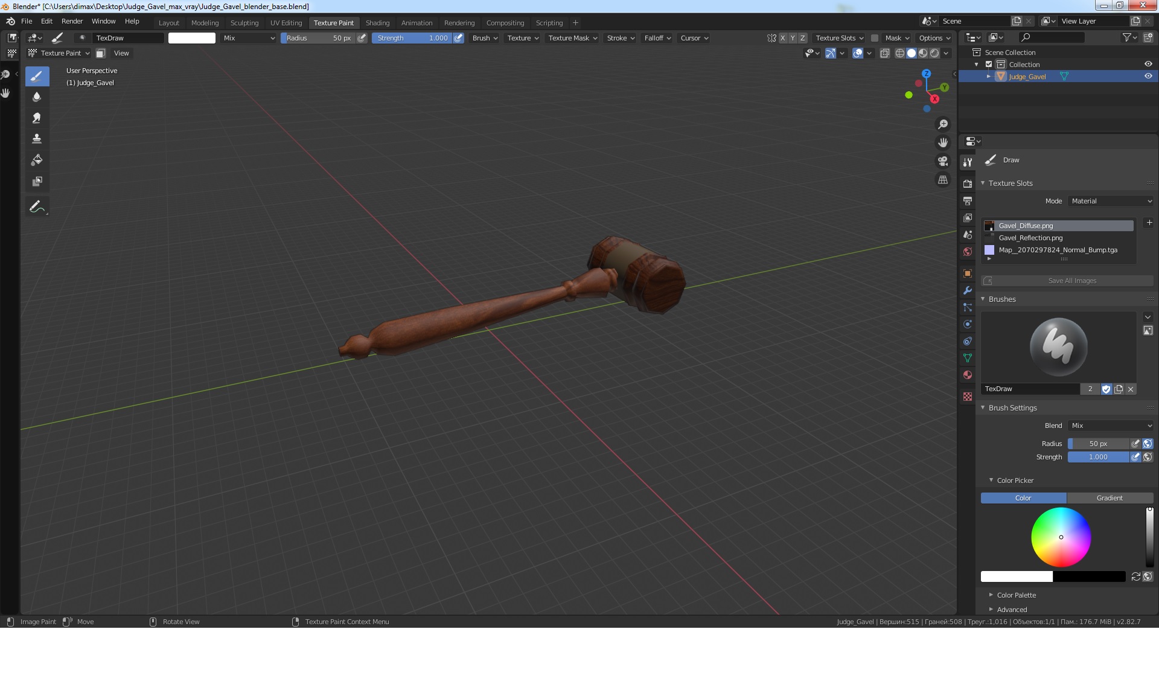Toggle X-ray display
Image resolution: width=1159 pixels, height=699 pixels.
pyautogui.click(x=884, y=53)
